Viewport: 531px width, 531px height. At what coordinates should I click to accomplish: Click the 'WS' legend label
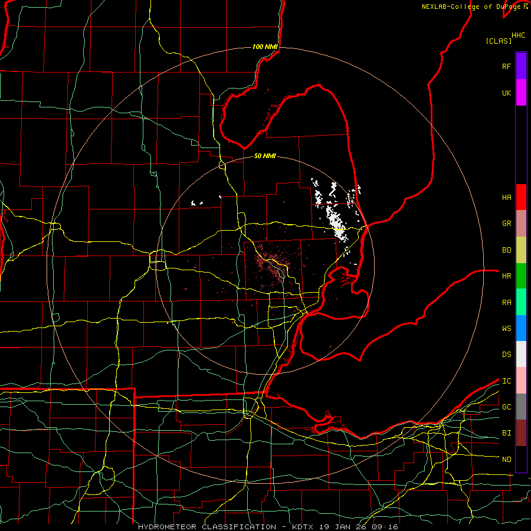[506, 329]
